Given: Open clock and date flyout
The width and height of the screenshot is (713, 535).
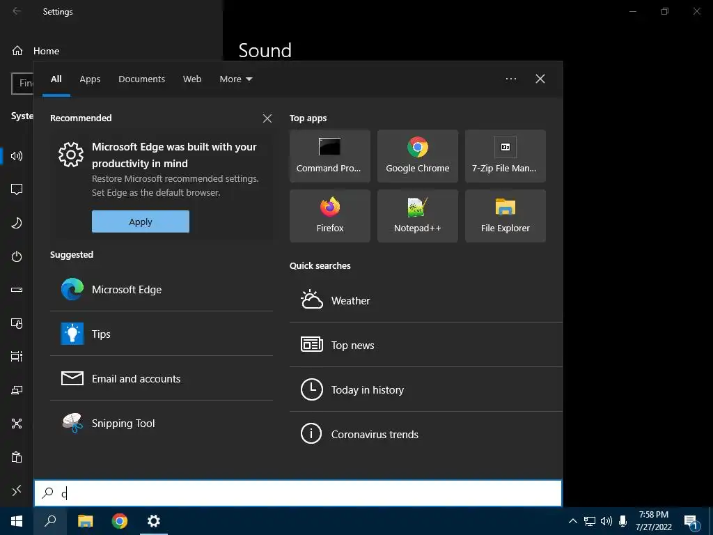Looking at the screenshot, I should 654,521.
